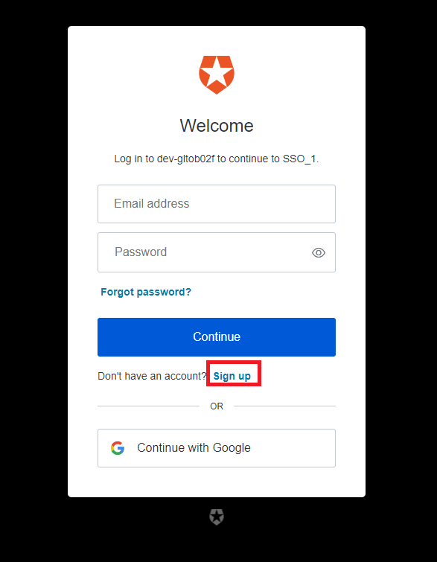Focus the Email address input field

tap(217, 204)
